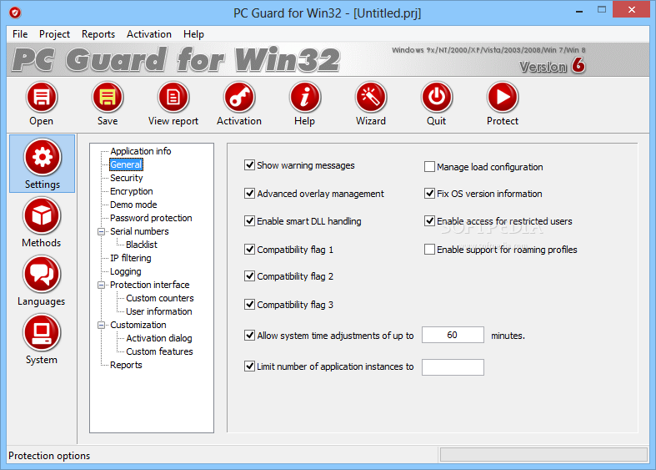Toggle Enable smart DLL handling
Screen dimensions: 656x470
(x=250, y=220)
